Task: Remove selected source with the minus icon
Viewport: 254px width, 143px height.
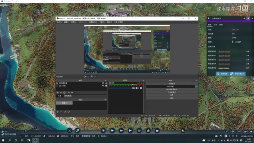Action: [x=61, y=92]
